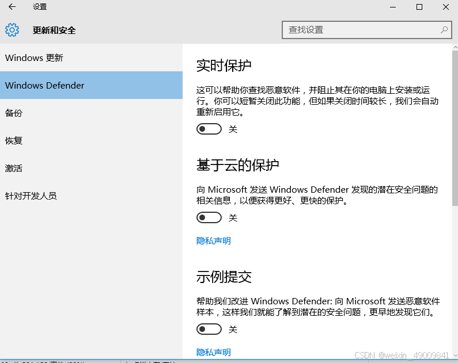Open 隐私声明 link under 示例提交
The height and width of the screenshot is (363, 458).
[x=214, y=353]
